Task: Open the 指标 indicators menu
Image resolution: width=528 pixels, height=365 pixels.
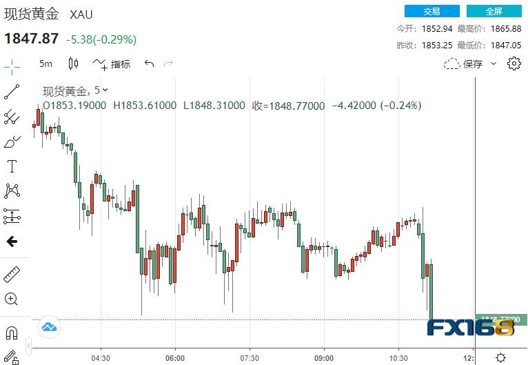Action: click(x=112, y=63)
